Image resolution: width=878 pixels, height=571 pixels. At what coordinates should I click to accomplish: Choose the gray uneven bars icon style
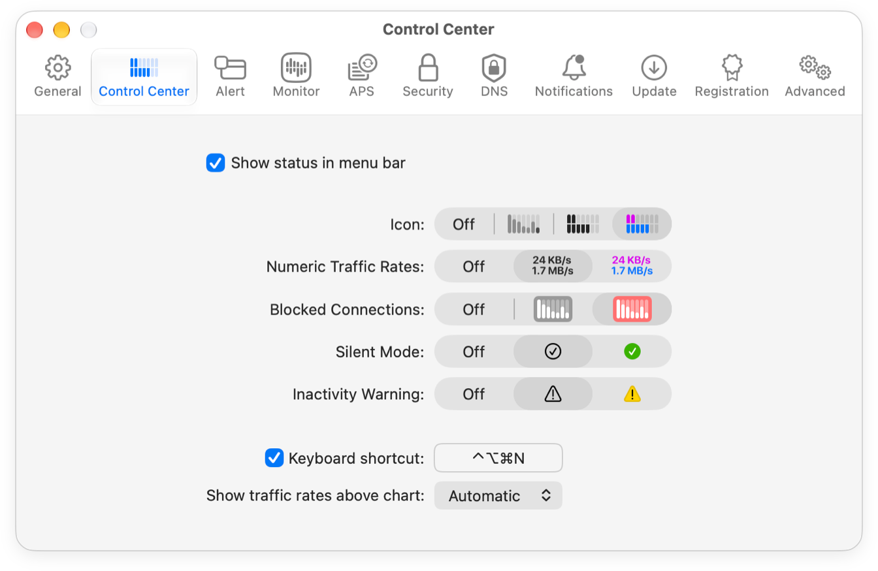[524, 224]
